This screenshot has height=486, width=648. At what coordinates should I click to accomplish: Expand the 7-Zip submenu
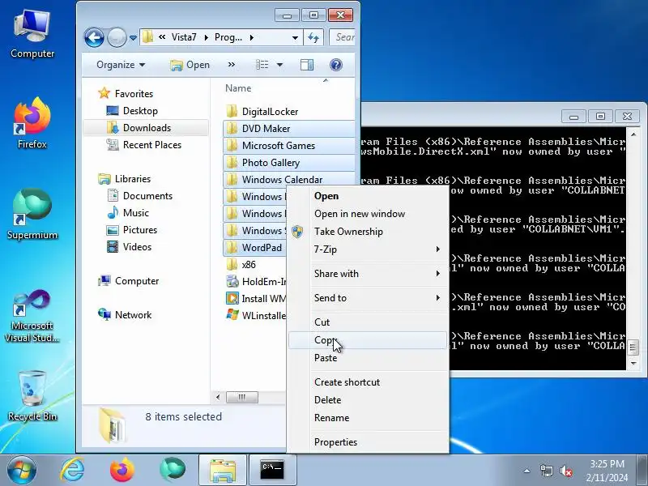(x=368, y=249)
